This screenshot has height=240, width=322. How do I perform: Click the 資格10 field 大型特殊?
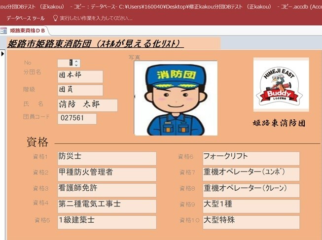[251, 222]
